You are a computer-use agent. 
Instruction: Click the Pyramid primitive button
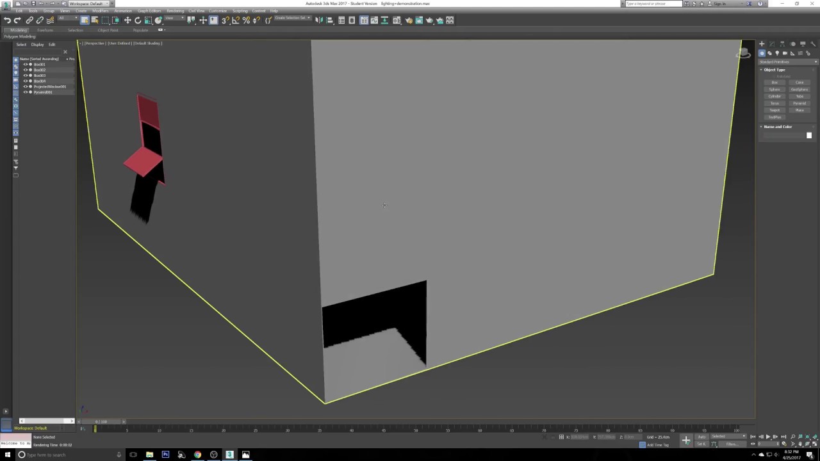tap(799, 103)
